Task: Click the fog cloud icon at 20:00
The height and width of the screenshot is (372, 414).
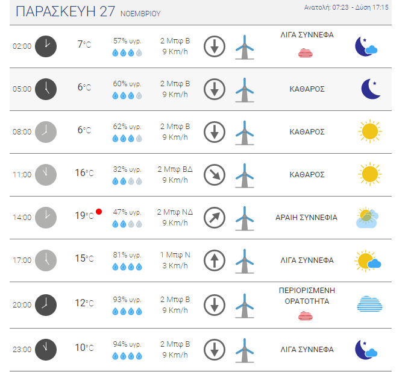Action: [x=369, y=304]
